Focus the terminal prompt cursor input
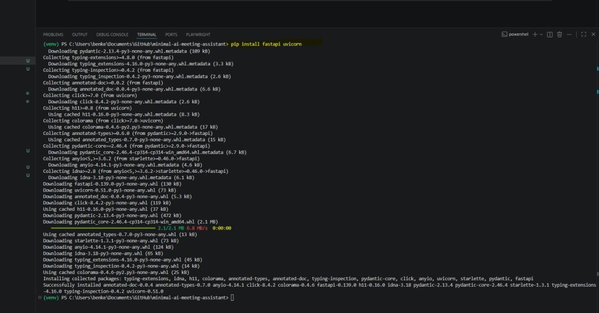This screenshot has width=599, height=313. click(232, 298)
